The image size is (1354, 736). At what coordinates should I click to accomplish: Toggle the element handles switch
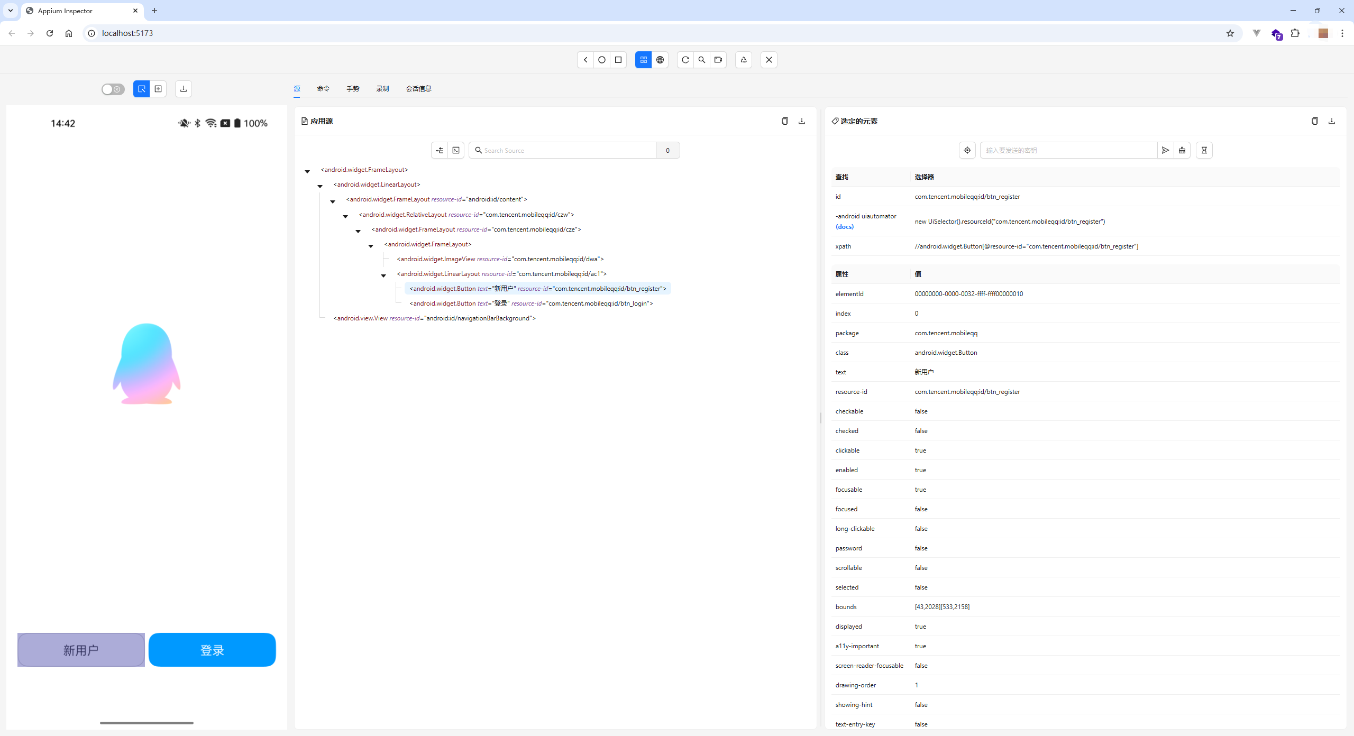(x=113, y=89)
